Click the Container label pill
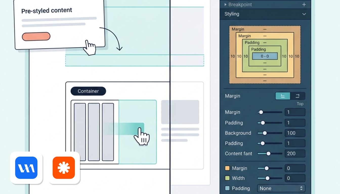The width and height of the screenshot is (340, 194). point(88,91)
